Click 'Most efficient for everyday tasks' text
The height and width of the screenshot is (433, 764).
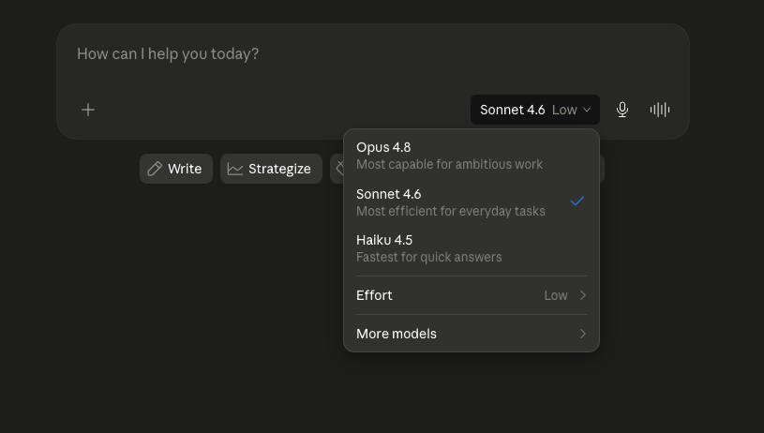[451, 212]
